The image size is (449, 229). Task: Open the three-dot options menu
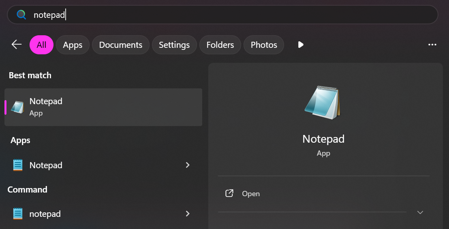pos(432,45)
